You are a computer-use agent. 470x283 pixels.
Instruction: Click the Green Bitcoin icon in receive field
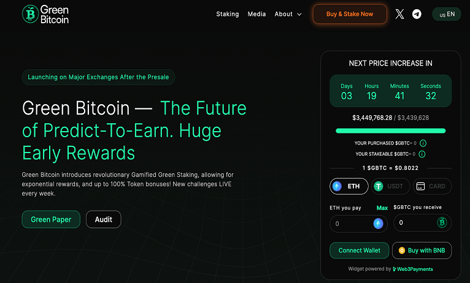[x=442, y=222]
